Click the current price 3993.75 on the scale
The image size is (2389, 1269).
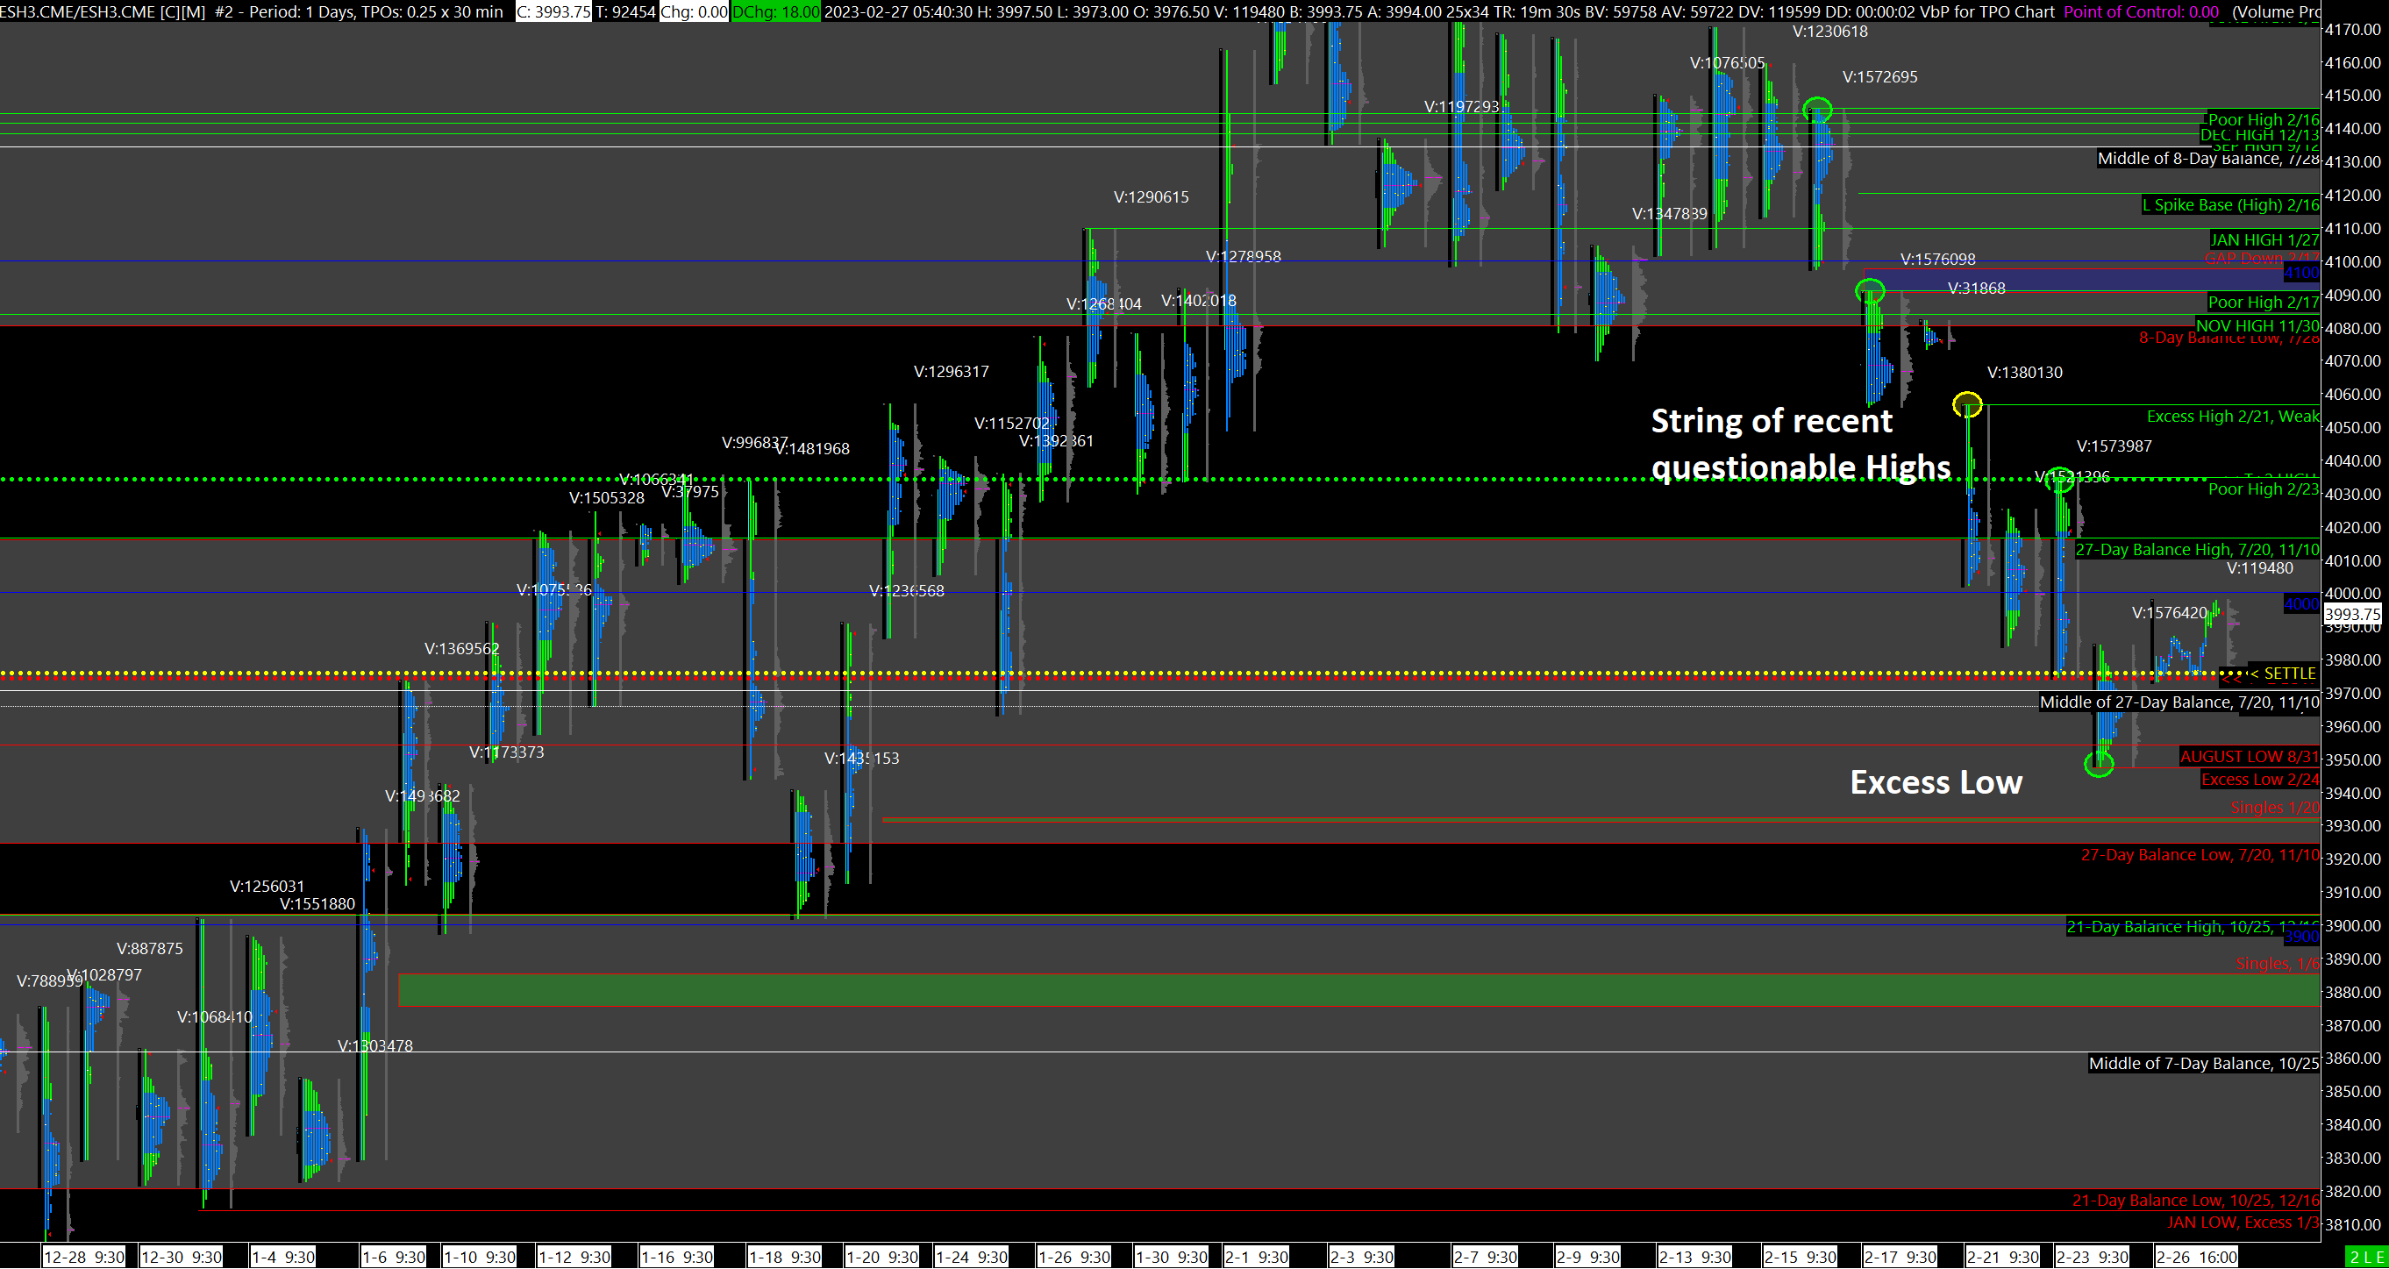(x=2353, y=613)
